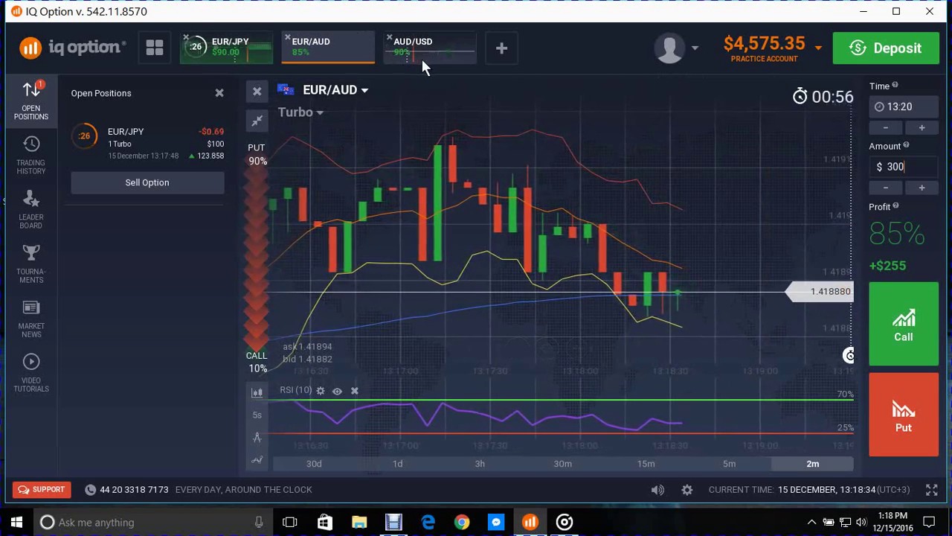The image size is (952, 536).
Task: Switch to the AUD/USD asset tab
Action: pos(430,48)
